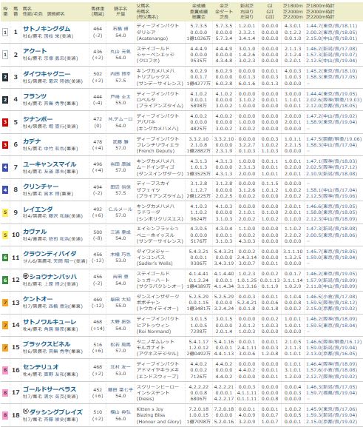Screen dimensions: 363x427
Task: Click the circled mark icon beside ダッシングブレイズ
Action: click(26, 411)
